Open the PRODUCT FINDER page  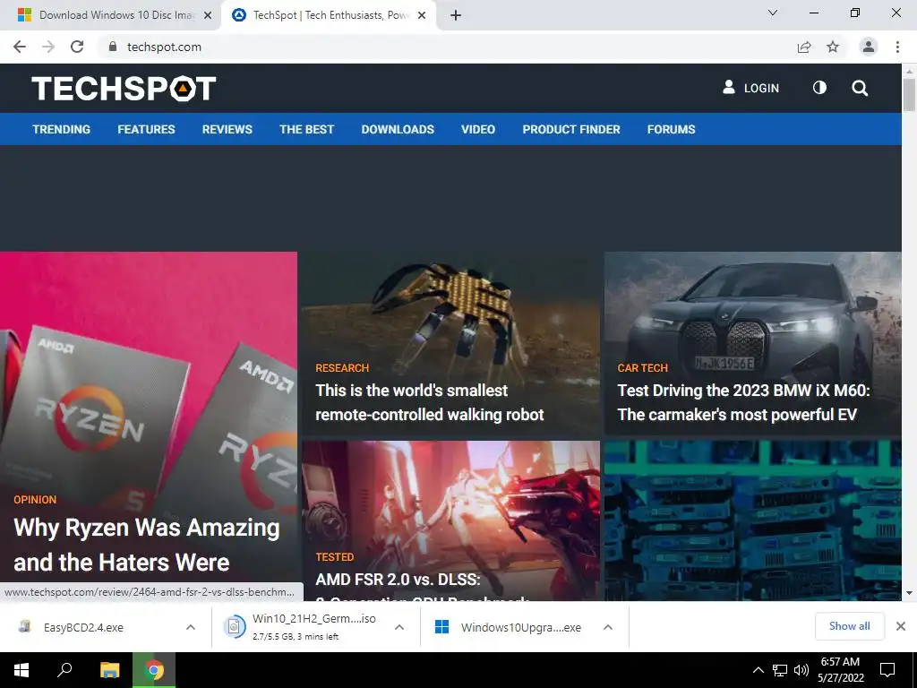click(571, 129)
